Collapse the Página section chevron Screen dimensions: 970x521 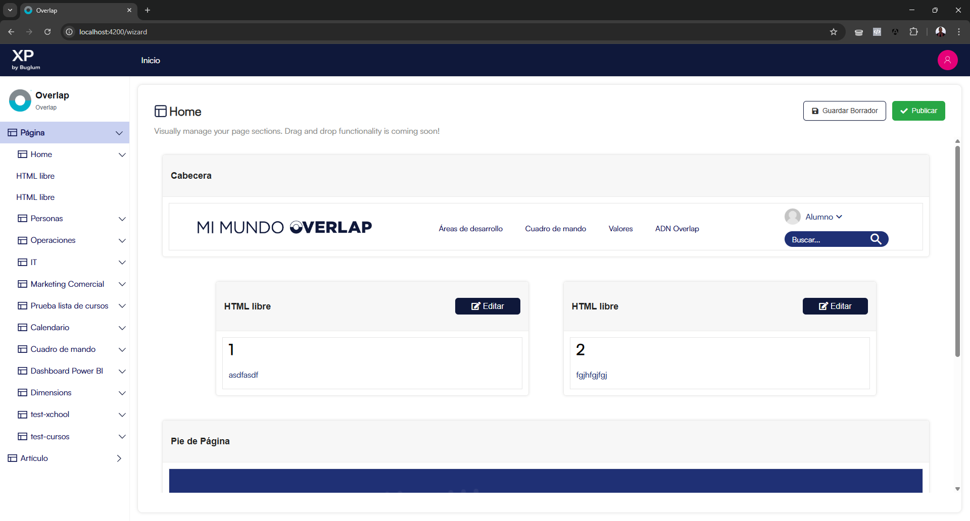119,133
